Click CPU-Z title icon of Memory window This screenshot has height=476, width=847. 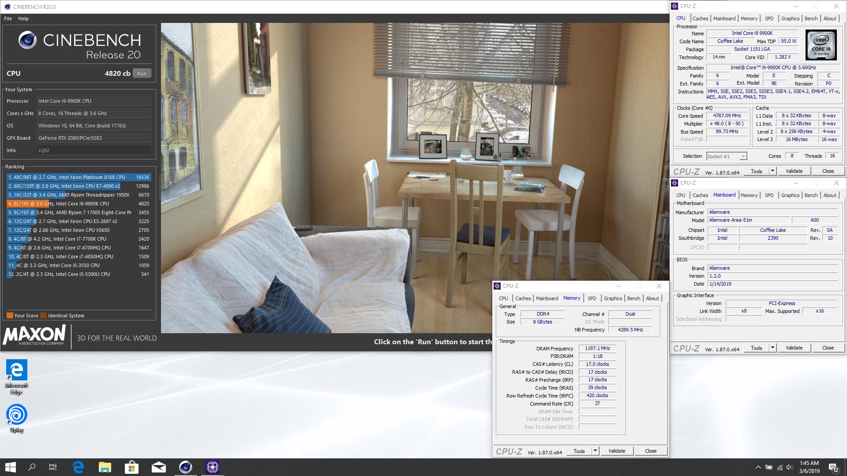pyautogui.click(x=497, y=286)
